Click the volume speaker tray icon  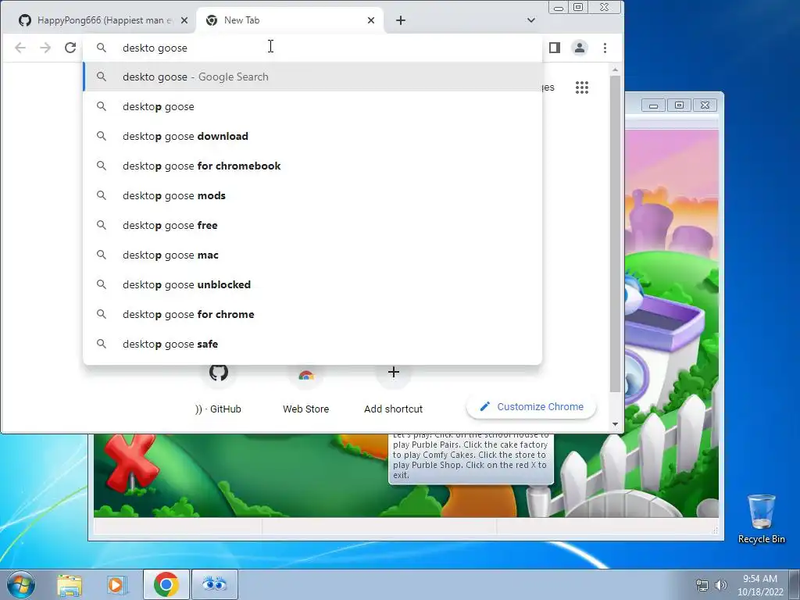(x=720, y=584)
